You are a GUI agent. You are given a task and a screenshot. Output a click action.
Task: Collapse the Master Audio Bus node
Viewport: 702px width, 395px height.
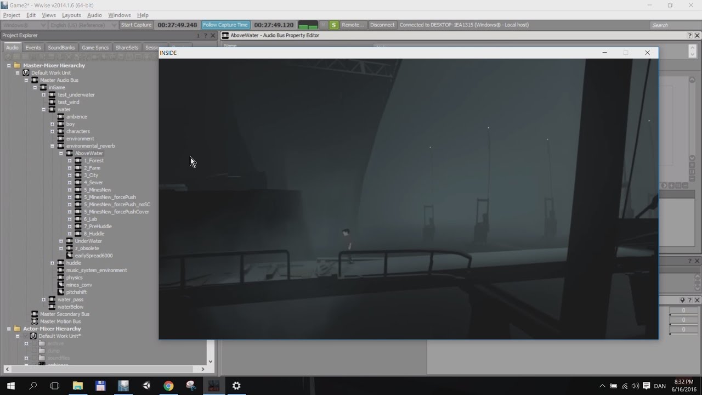pos(26,80)
